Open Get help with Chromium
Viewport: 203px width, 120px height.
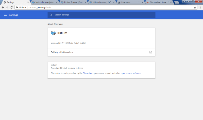point(101,52)
